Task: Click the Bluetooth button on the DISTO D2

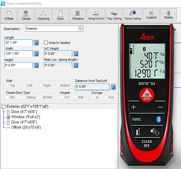Action: point(159,119)
